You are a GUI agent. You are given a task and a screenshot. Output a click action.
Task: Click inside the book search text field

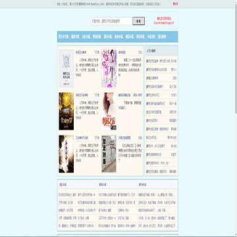coord(112,21)
